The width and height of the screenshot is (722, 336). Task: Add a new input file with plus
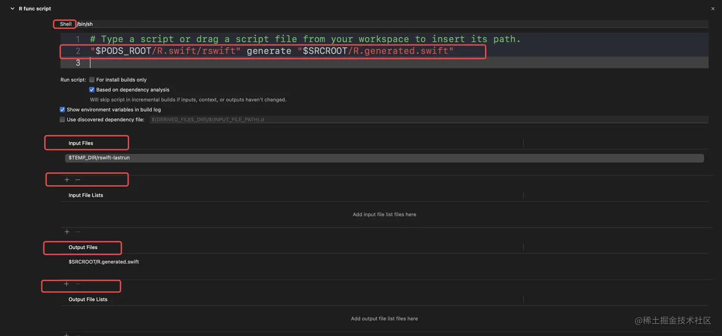pyautogui.click(x=67, y=180)
